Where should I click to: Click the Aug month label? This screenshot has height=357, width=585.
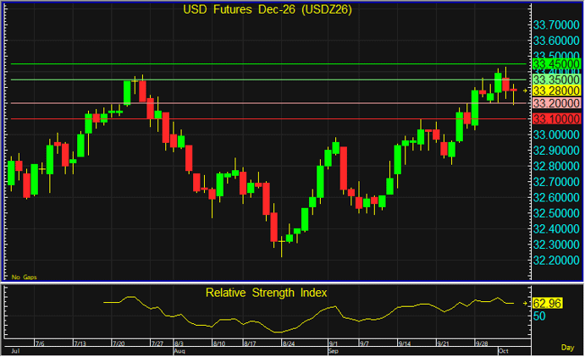point(179,351)
